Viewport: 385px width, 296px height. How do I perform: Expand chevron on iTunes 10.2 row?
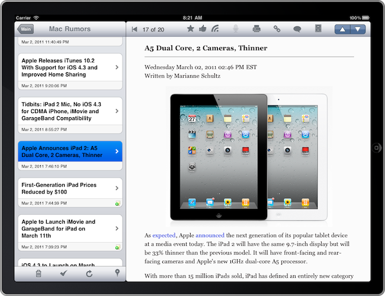coord(117,67)
